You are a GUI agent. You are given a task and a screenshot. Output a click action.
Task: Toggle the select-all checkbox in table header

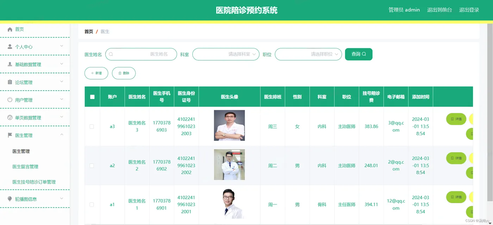tap(92, 97)
